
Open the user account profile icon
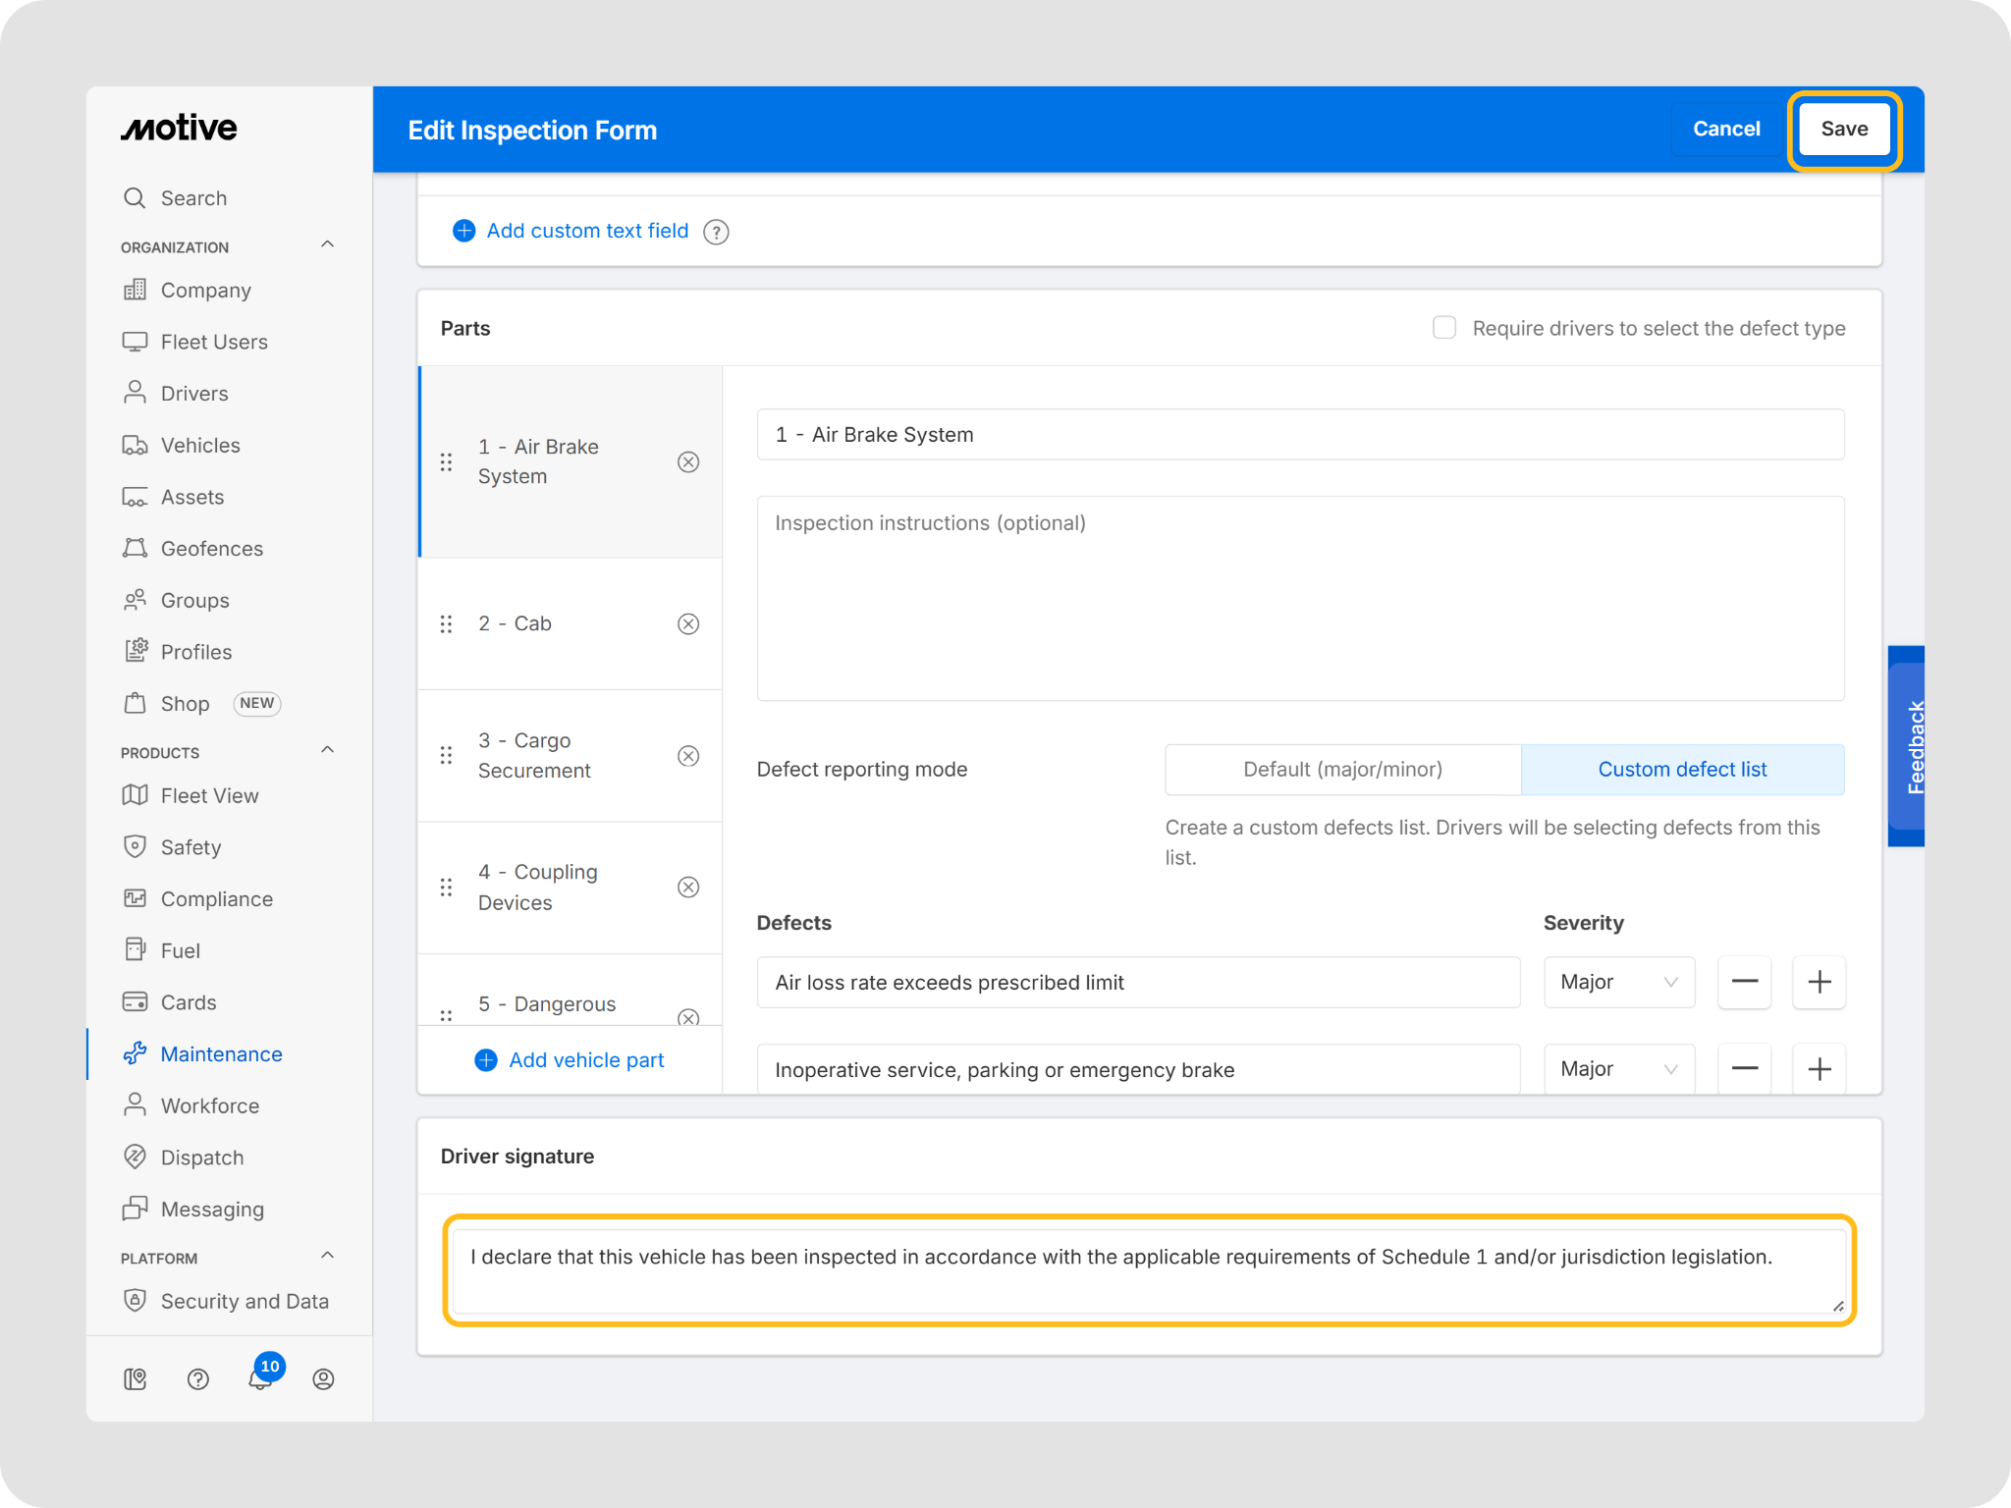(323, 1379)
